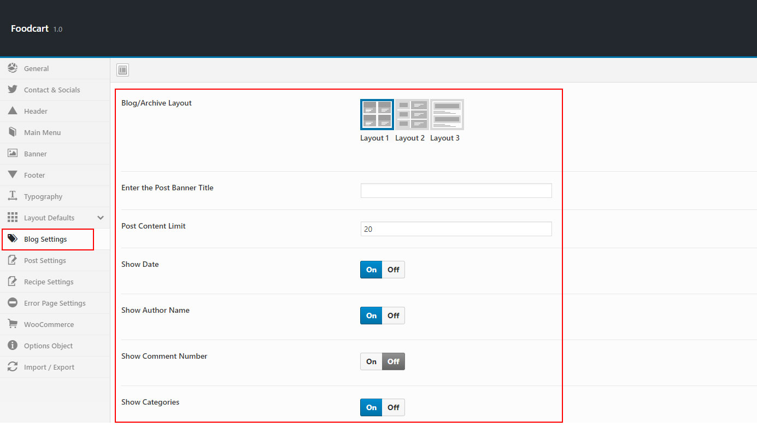Click the expand-all sections icon in top toolbar
This screenshot has height=432, width=757.
123,70
